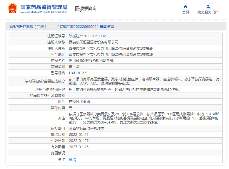
Task: Click the 有效期至 row label
Action: click(x=58, y=147)
